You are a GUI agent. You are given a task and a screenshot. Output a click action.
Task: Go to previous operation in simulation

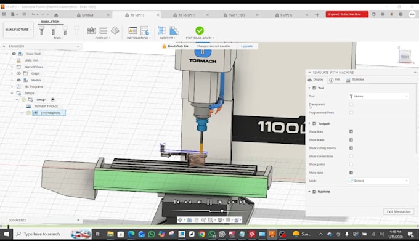[187, 202]
